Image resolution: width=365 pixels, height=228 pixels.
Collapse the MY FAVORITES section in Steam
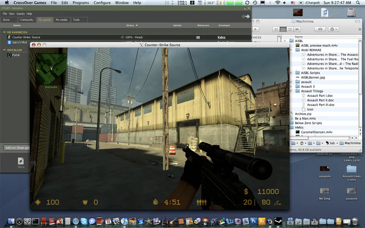4,32
